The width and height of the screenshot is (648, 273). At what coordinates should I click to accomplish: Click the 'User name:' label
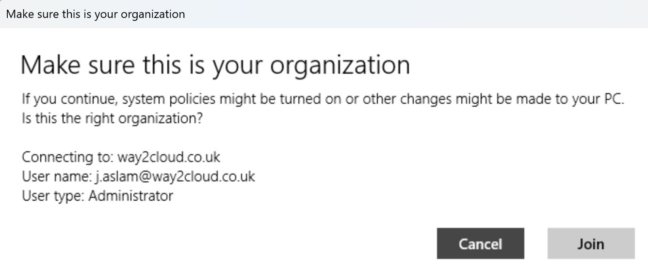tap(57, 177)
